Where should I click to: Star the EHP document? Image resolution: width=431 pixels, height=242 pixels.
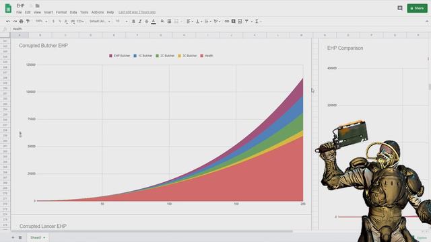pyautogui.click(x=31, y=6)
